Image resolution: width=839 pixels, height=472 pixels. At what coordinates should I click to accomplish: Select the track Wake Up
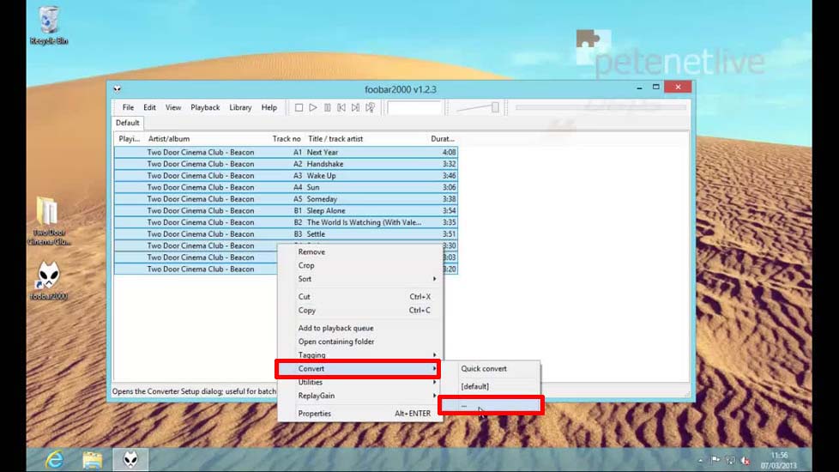(286, 176)
